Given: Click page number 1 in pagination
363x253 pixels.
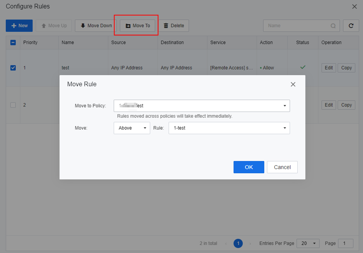Looking at the screenshot, I should click(x=238, y=243).
